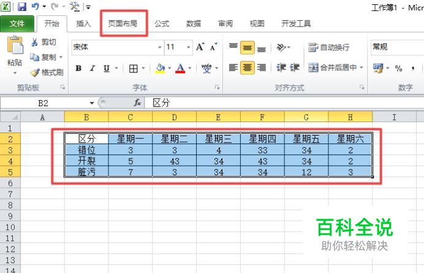Select the cell containing 错位
The width and height of the screenshot is (424, 273).
tap(86, 150)
